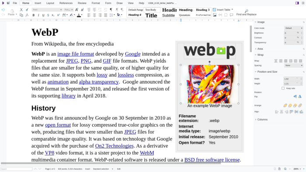The image size is (306, 172).
Task: Click the Cut scissors icon
Action: tap(21, 10)
